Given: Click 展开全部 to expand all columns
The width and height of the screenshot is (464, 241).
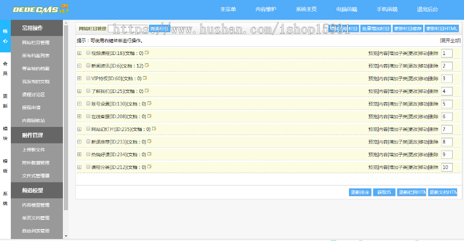Looking at the screenshot, I should (x=450, y=41).
